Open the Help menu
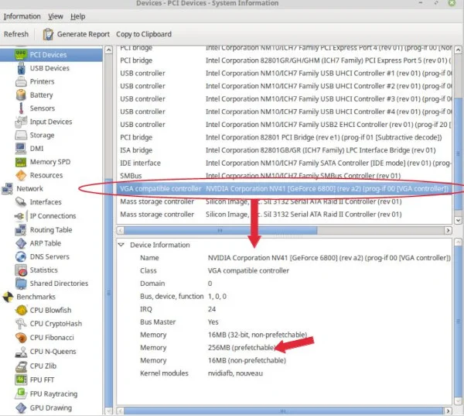The height and width of the screenshot is (416, 464). 78,16
